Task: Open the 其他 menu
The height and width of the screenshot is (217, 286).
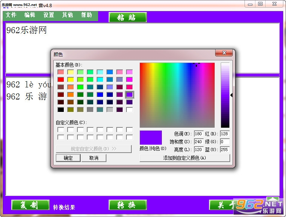Action: click(x=68, y=15)
